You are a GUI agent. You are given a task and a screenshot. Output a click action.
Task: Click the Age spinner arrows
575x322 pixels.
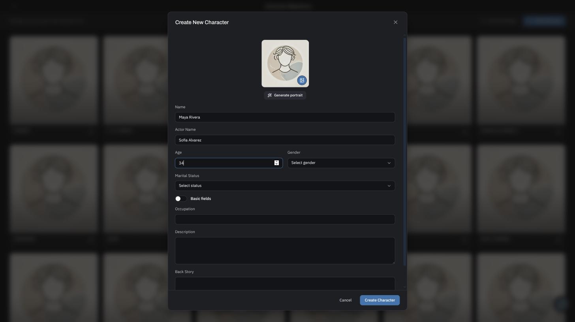[276, 163]
